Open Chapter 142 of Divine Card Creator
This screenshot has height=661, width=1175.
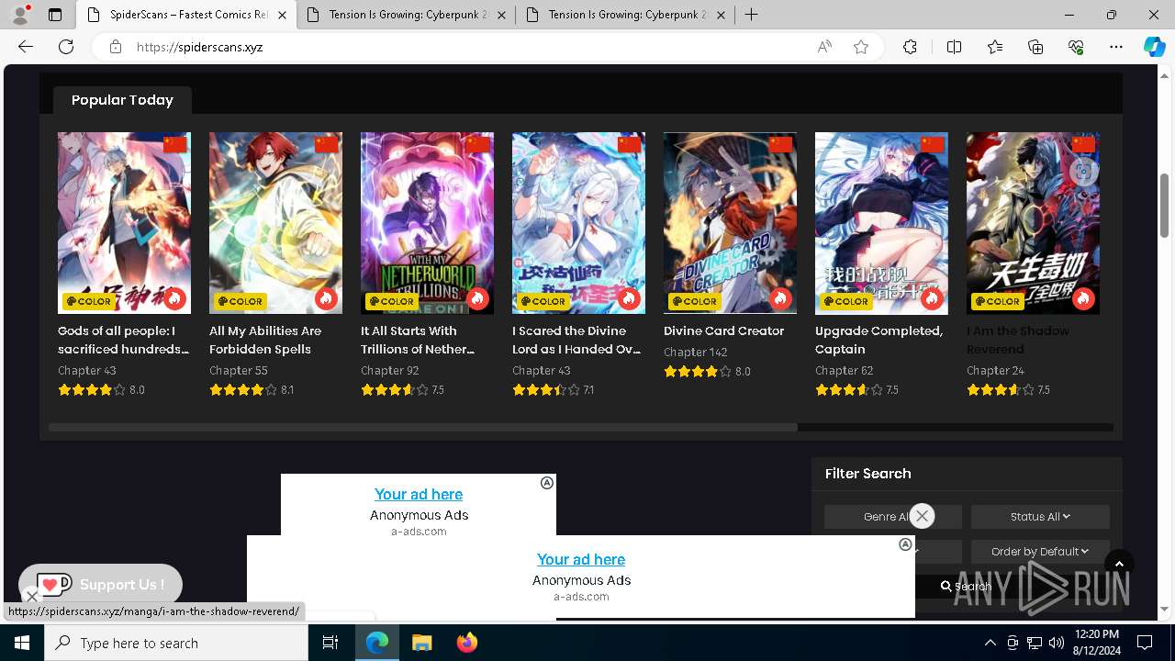(695, 352)
